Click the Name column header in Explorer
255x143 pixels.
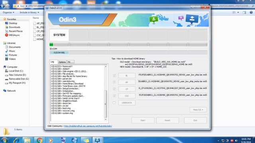point(36,18)
